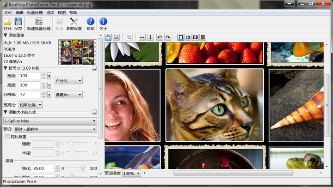Collapse the Resize Method (调整大小的方式) section

click(5, 112)
